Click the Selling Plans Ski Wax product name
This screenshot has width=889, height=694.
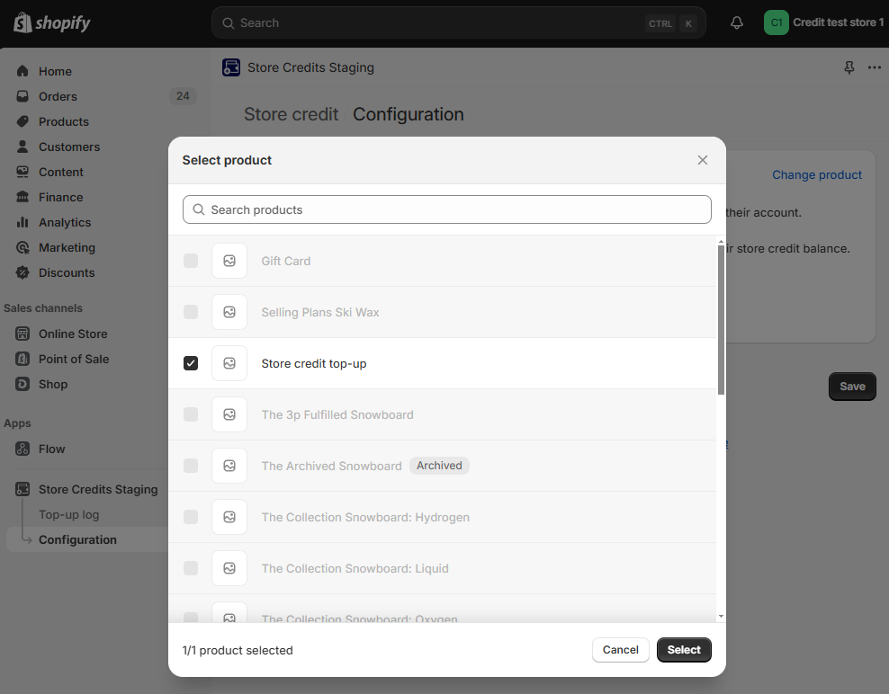pyautogui.click(x=320, y=312)
